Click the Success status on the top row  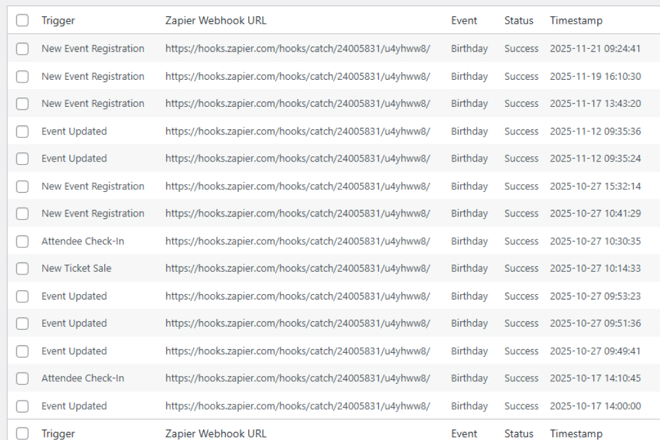tap(521, 48)
